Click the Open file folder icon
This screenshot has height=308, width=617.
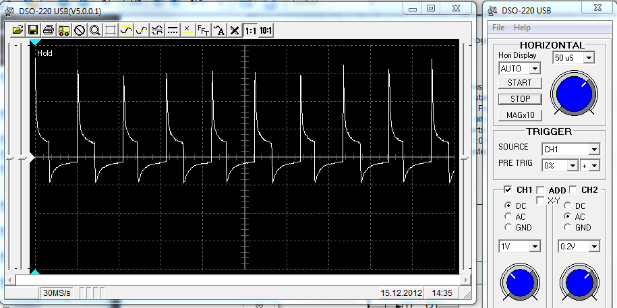[x=18, y=30]
